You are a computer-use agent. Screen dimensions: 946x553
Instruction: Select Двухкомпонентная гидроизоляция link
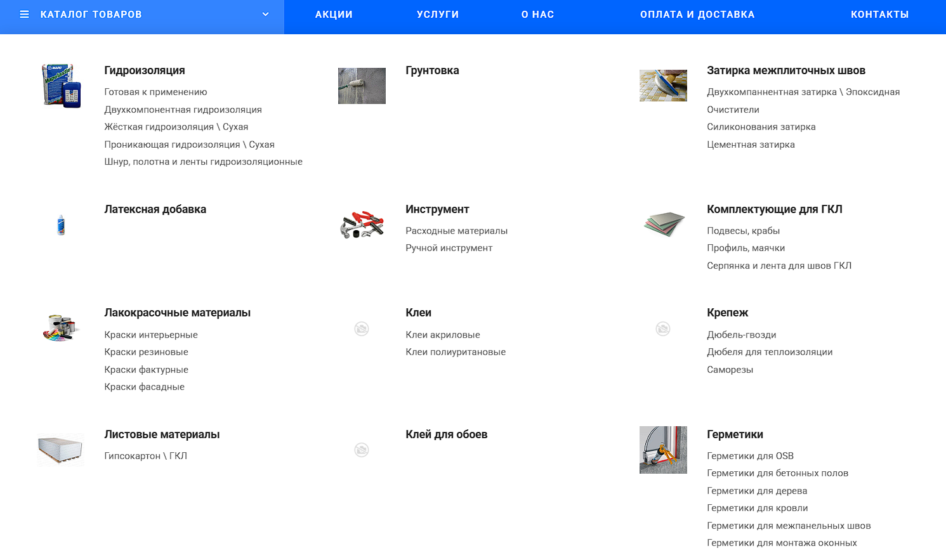(183, 110)
